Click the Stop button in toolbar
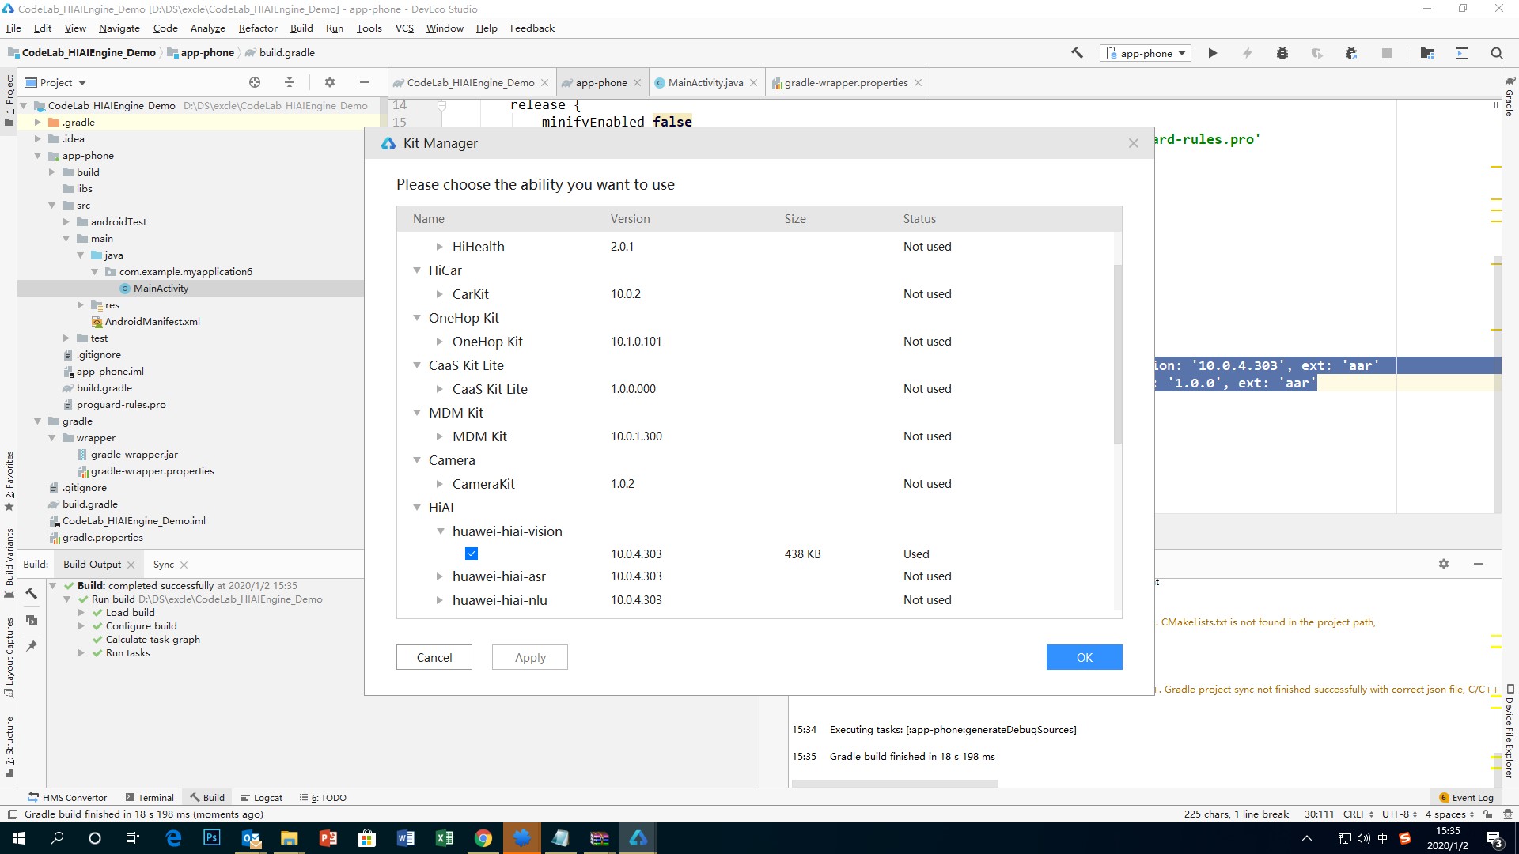1519x854 pixels. click(1386, 53)
